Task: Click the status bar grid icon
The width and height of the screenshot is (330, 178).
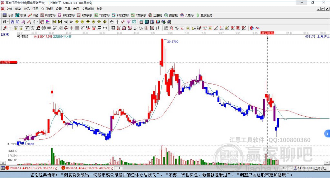Action: [3, 168]
